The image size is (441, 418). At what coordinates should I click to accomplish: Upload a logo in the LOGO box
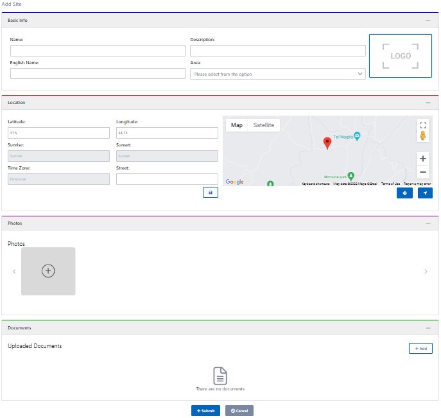point(401,56)
